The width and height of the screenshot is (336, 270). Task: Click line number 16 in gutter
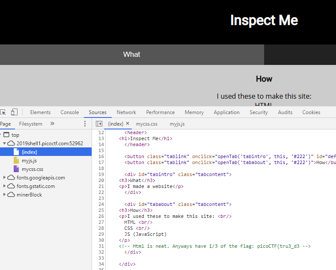101,156
